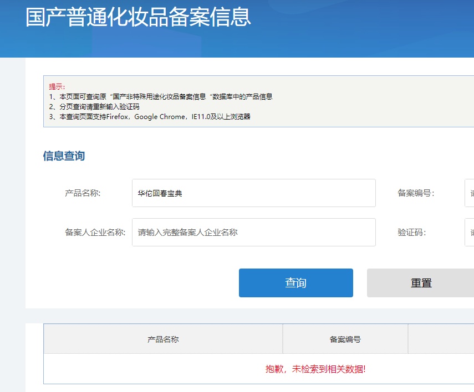Image resolution: width=474 pixels, height=392 pixels.
Task: Click the 产品名称 input containing 华佗回春宝典
Action: click(x=253, y=192)
